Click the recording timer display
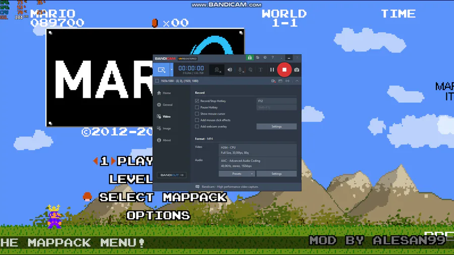The height and width of the screenshot is (255, 454). pos(191,68)
